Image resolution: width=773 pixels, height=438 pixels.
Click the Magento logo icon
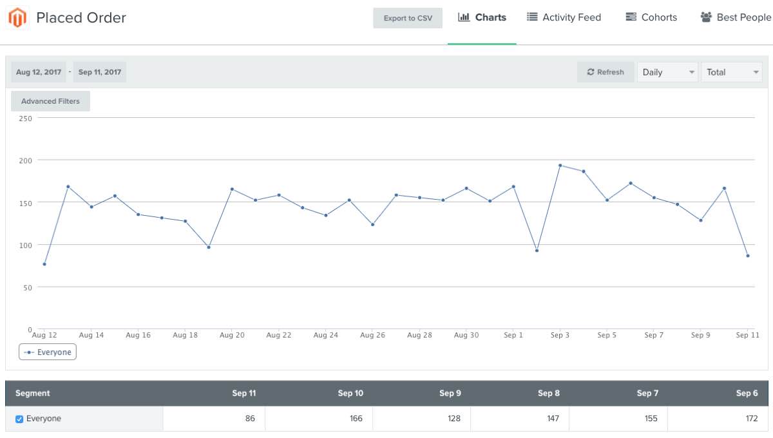coord(18,17)
